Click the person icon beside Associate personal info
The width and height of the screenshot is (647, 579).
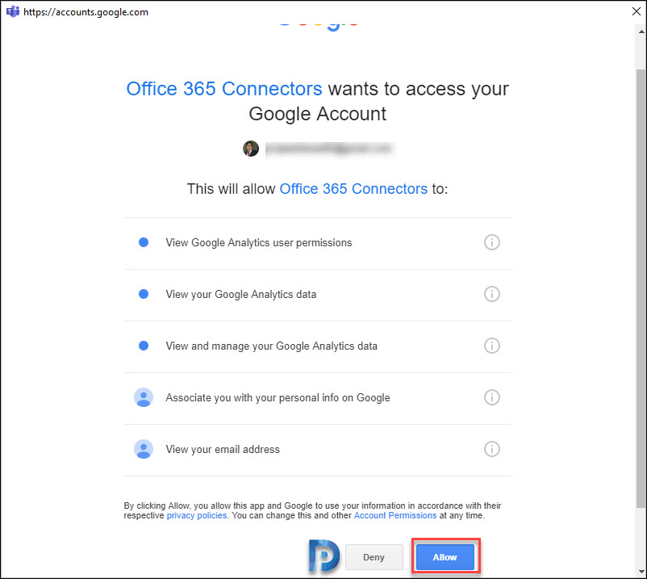144,397
